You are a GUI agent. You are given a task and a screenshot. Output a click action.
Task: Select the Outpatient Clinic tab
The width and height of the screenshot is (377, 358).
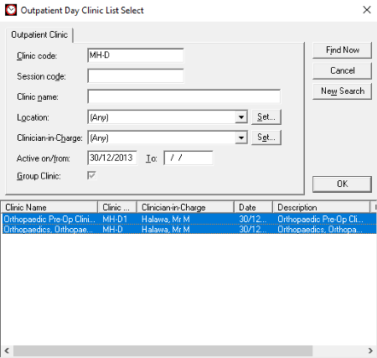[x=39, y=34]
